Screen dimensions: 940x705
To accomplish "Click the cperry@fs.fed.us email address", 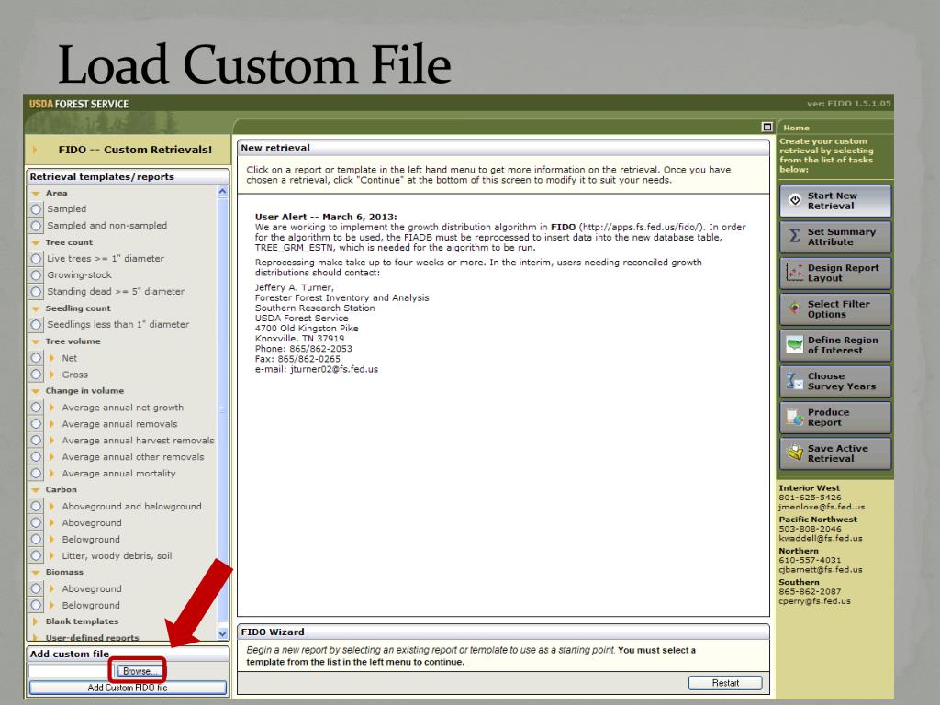I will (814, 601).
